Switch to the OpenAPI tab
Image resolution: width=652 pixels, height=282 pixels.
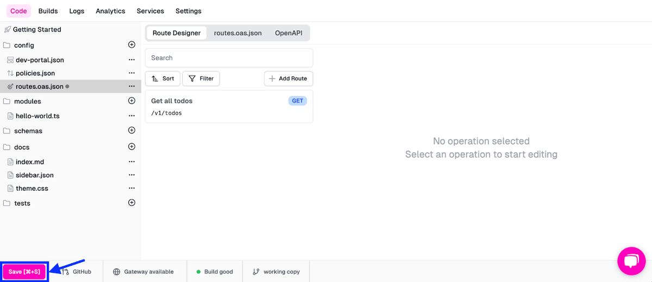289,33
